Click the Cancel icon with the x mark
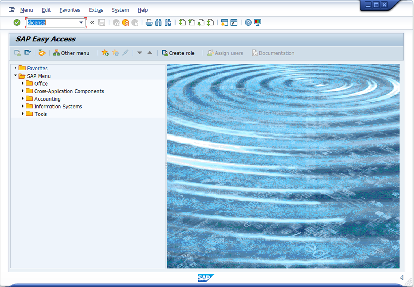Image resolution: width=414 pixels, height=287 pixels. coord(135,22)
